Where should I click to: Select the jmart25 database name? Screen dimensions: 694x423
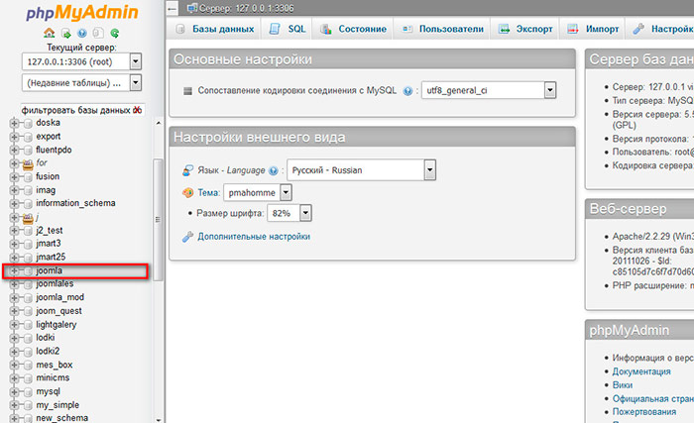coord(51,258)
